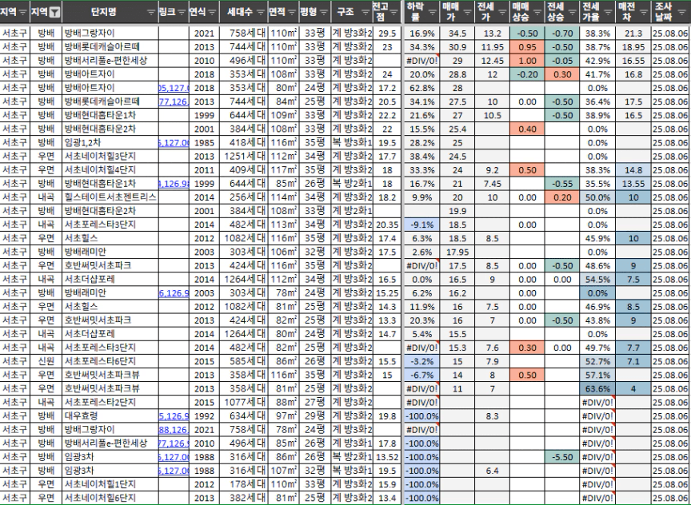The width and height of the screenshot is (691, 505).
Task: Click the 서초네이처힐1단지 name cell
Action: 110,484
